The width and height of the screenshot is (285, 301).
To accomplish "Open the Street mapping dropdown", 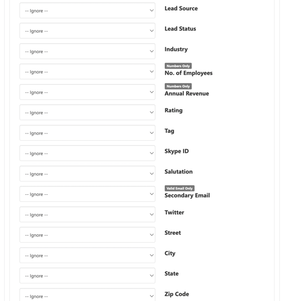I will coord(87,235).
